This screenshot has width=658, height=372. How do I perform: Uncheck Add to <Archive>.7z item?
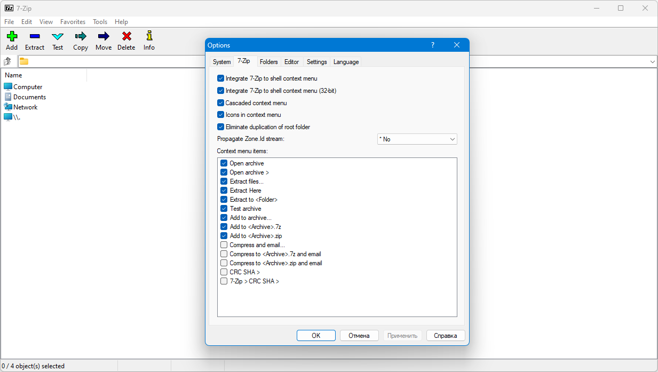224,227
